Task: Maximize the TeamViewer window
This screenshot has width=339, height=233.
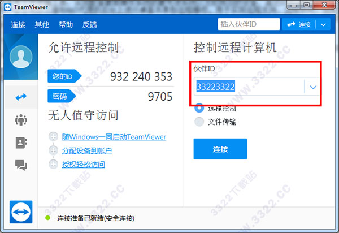Action: (306, 5)
